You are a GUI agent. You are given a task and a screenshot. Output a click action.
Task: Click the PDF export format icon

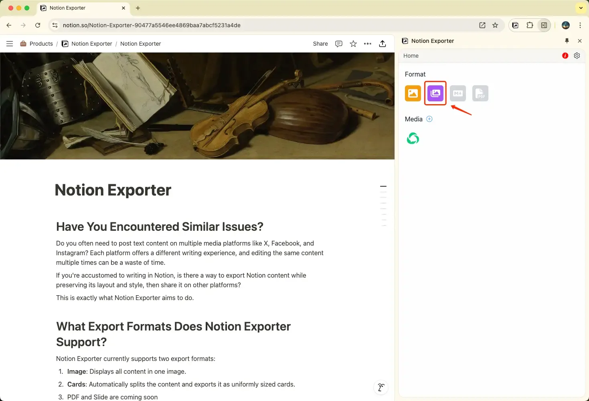480,93
